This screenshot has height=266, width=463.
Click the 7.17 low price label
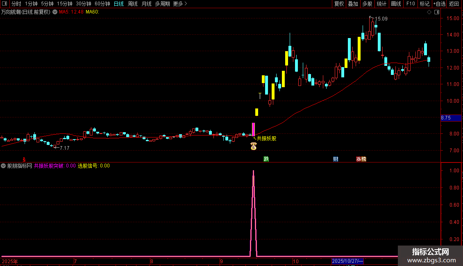pos(64,148)
